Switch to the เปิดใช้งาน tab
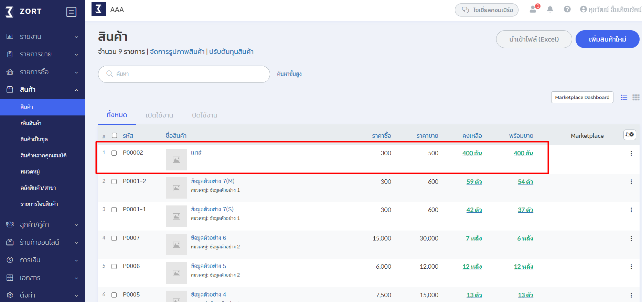642x302 pixels. 159,115
